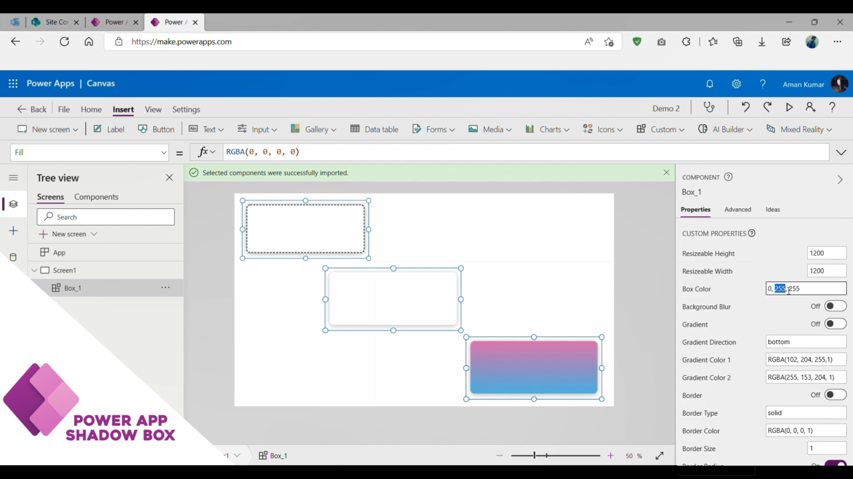Open Text dropdown in Insert ribbon
853x479 pixels.
click(207, 129)
